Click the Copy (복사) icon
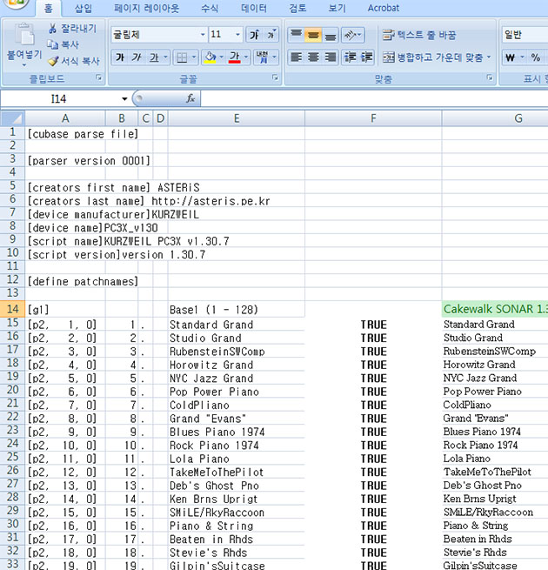548x570 pixels. 53,44
